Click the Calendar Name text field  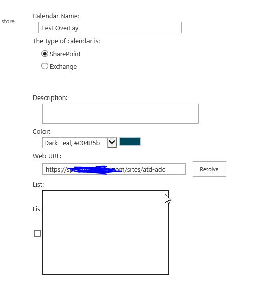point(110,28)
